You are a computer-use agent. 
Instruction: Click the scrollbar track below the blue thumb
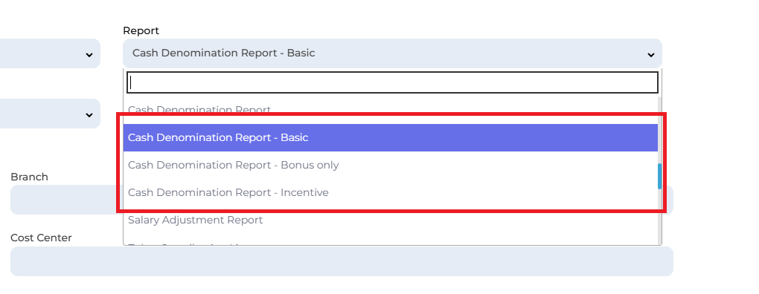click(x=659, y=216)
